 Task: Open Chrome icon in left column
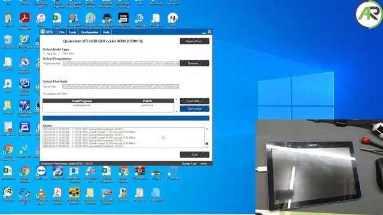pyautogui.click(x=8, y=149)
